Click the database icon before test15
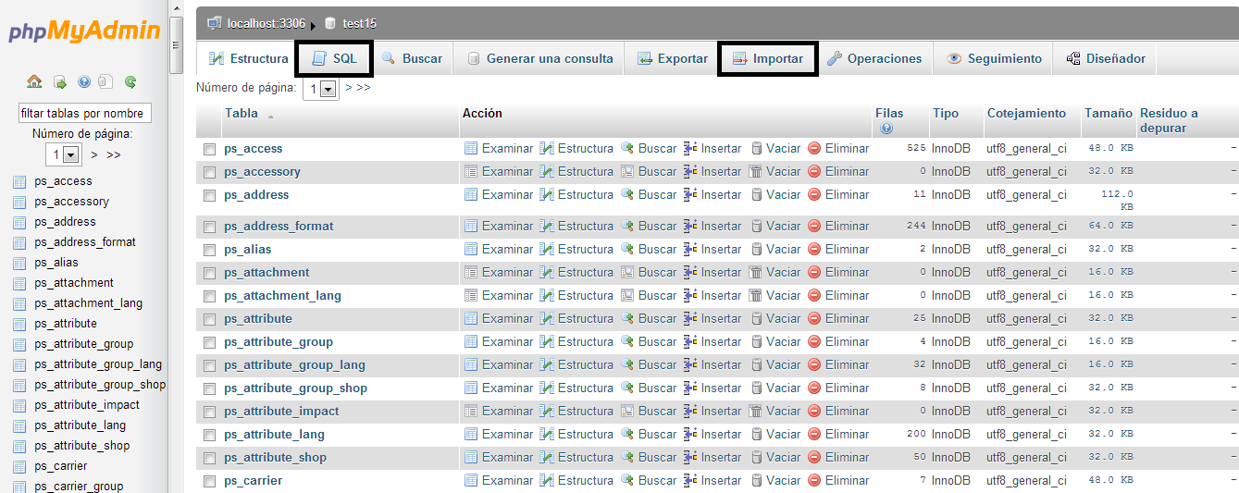Viewport: 1239px width, 493px height. [330, 23]
